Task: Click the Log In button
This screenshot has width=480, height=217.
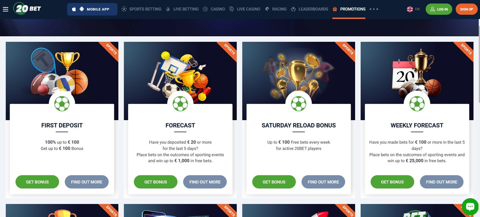Action: click(439, 9)
